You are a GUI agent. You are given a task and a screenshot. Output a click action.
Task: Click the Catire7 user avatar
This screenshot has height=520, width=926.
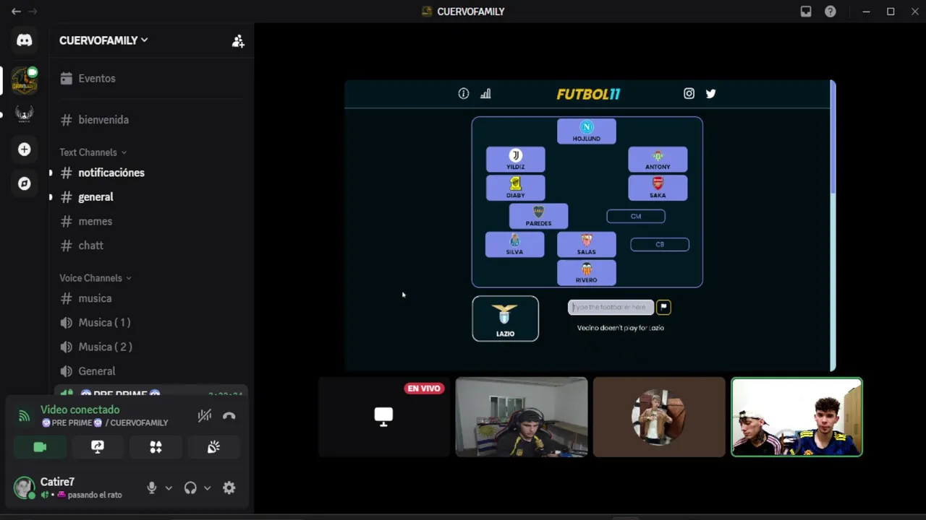pos(24,487)
